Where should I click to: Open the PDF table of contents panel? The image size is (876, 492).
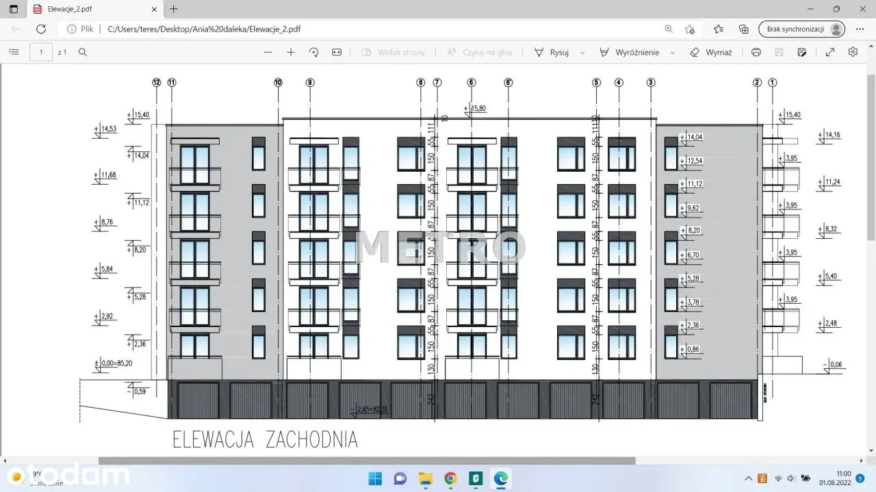pyautogui.click(x=13, y=52)
